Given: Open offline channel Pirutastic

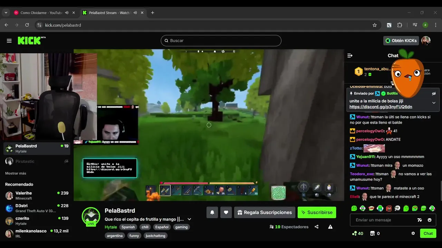Looking at the screenshot, I should pos(37,161).
